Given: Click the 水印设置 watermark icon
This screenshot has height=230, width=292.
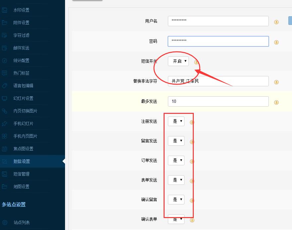Looking at the screenshot, I should tap(5, 10).
